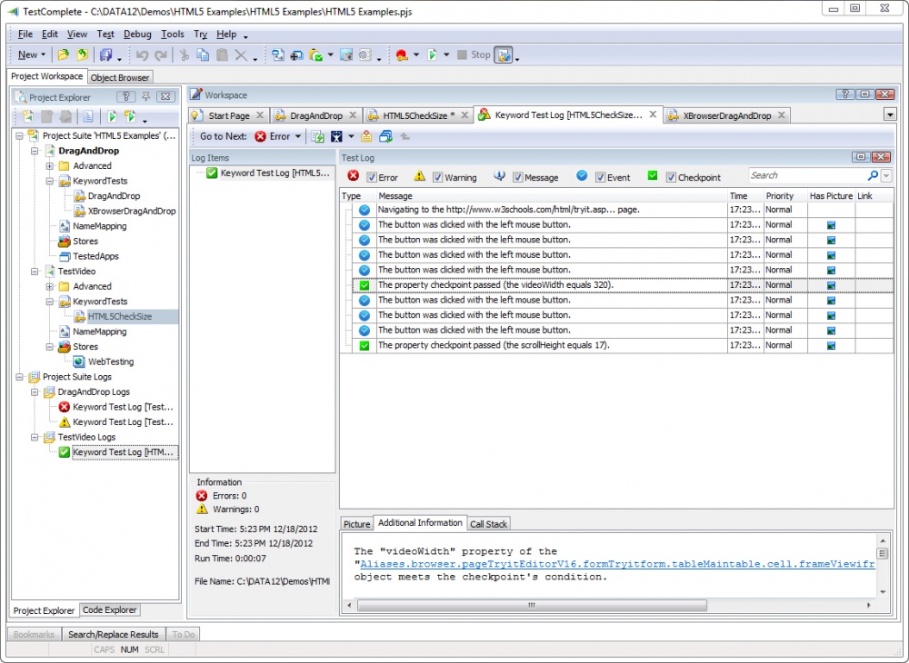Click the Record test red icon
Image resolution: width=909 pixels, height=663 pixels.
point(402,55)
